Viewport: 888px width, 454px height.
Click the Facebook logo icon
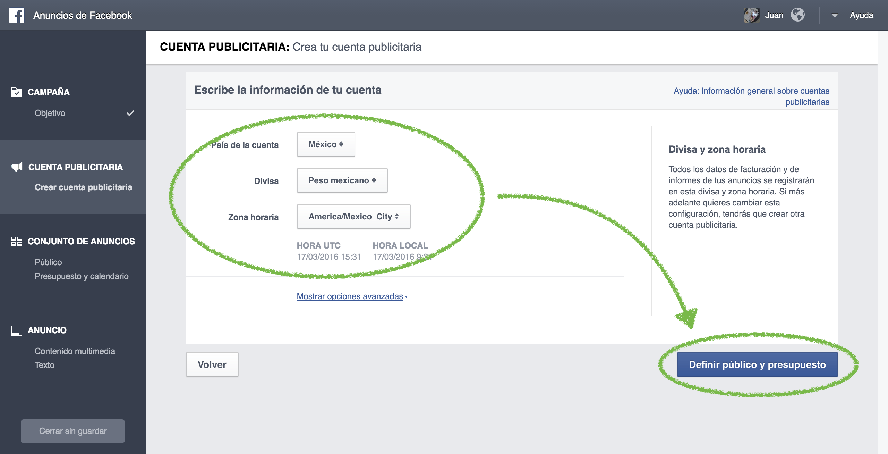pyautogui.click(x=17, y=15)
